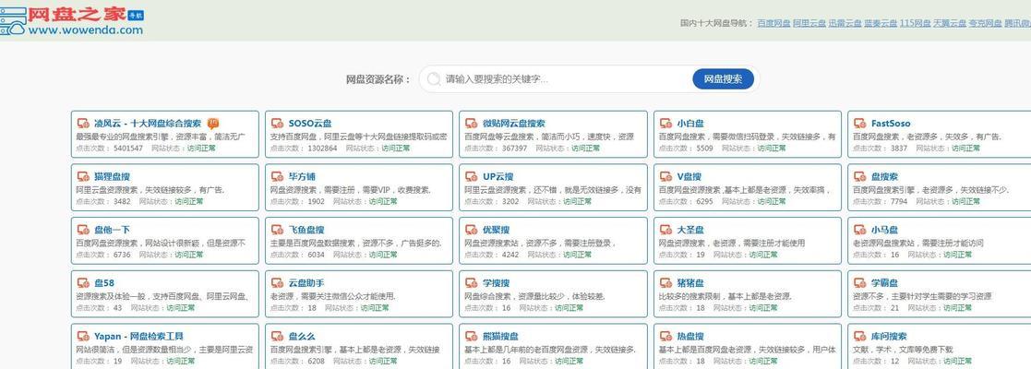Click the icon beside 飞鱼盘搜
This screenshot has width=1031, height=369.
[277, 230]
